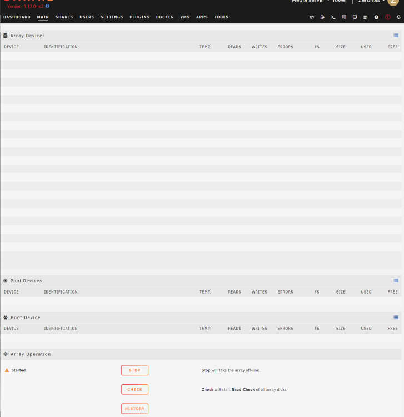Image resolution: width=404 pixels, height=417 pixels.
Task: Click the Boot Device heading
Action: coord(26,317)
